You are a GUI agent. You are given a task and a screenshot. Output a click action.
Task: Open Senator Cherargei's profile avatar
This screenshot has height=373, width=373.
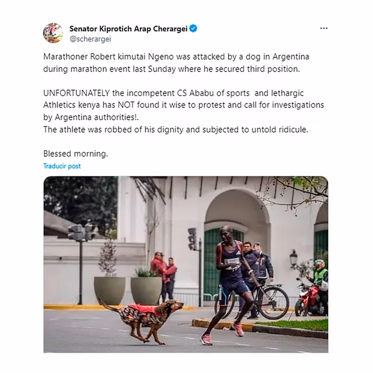coord(53,33)
